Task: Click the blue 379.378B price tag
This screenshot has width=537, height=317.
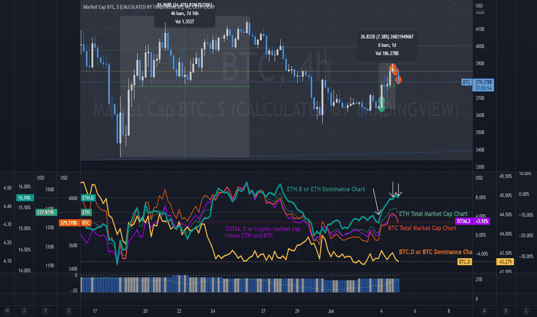Action: 483,82
